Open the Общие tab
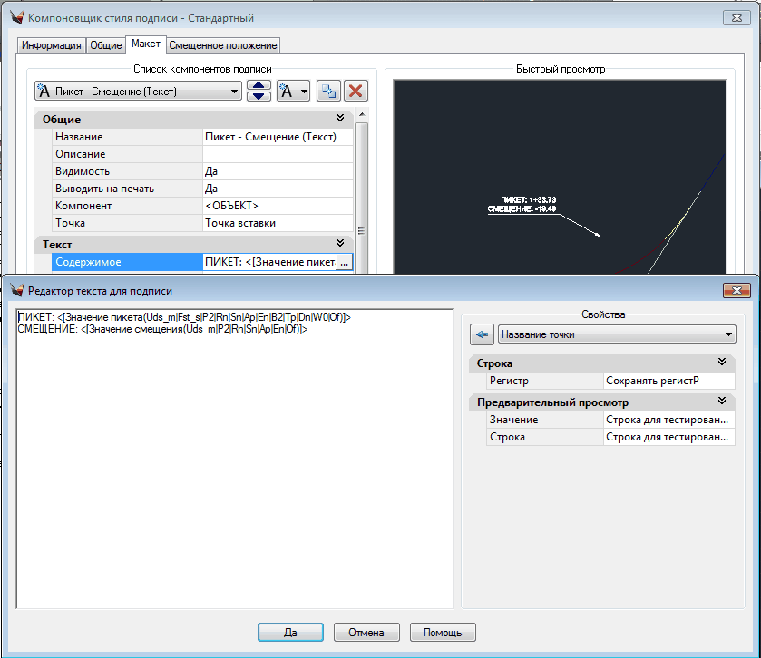This screenshot has height=658, width=761. click(105, 45)
